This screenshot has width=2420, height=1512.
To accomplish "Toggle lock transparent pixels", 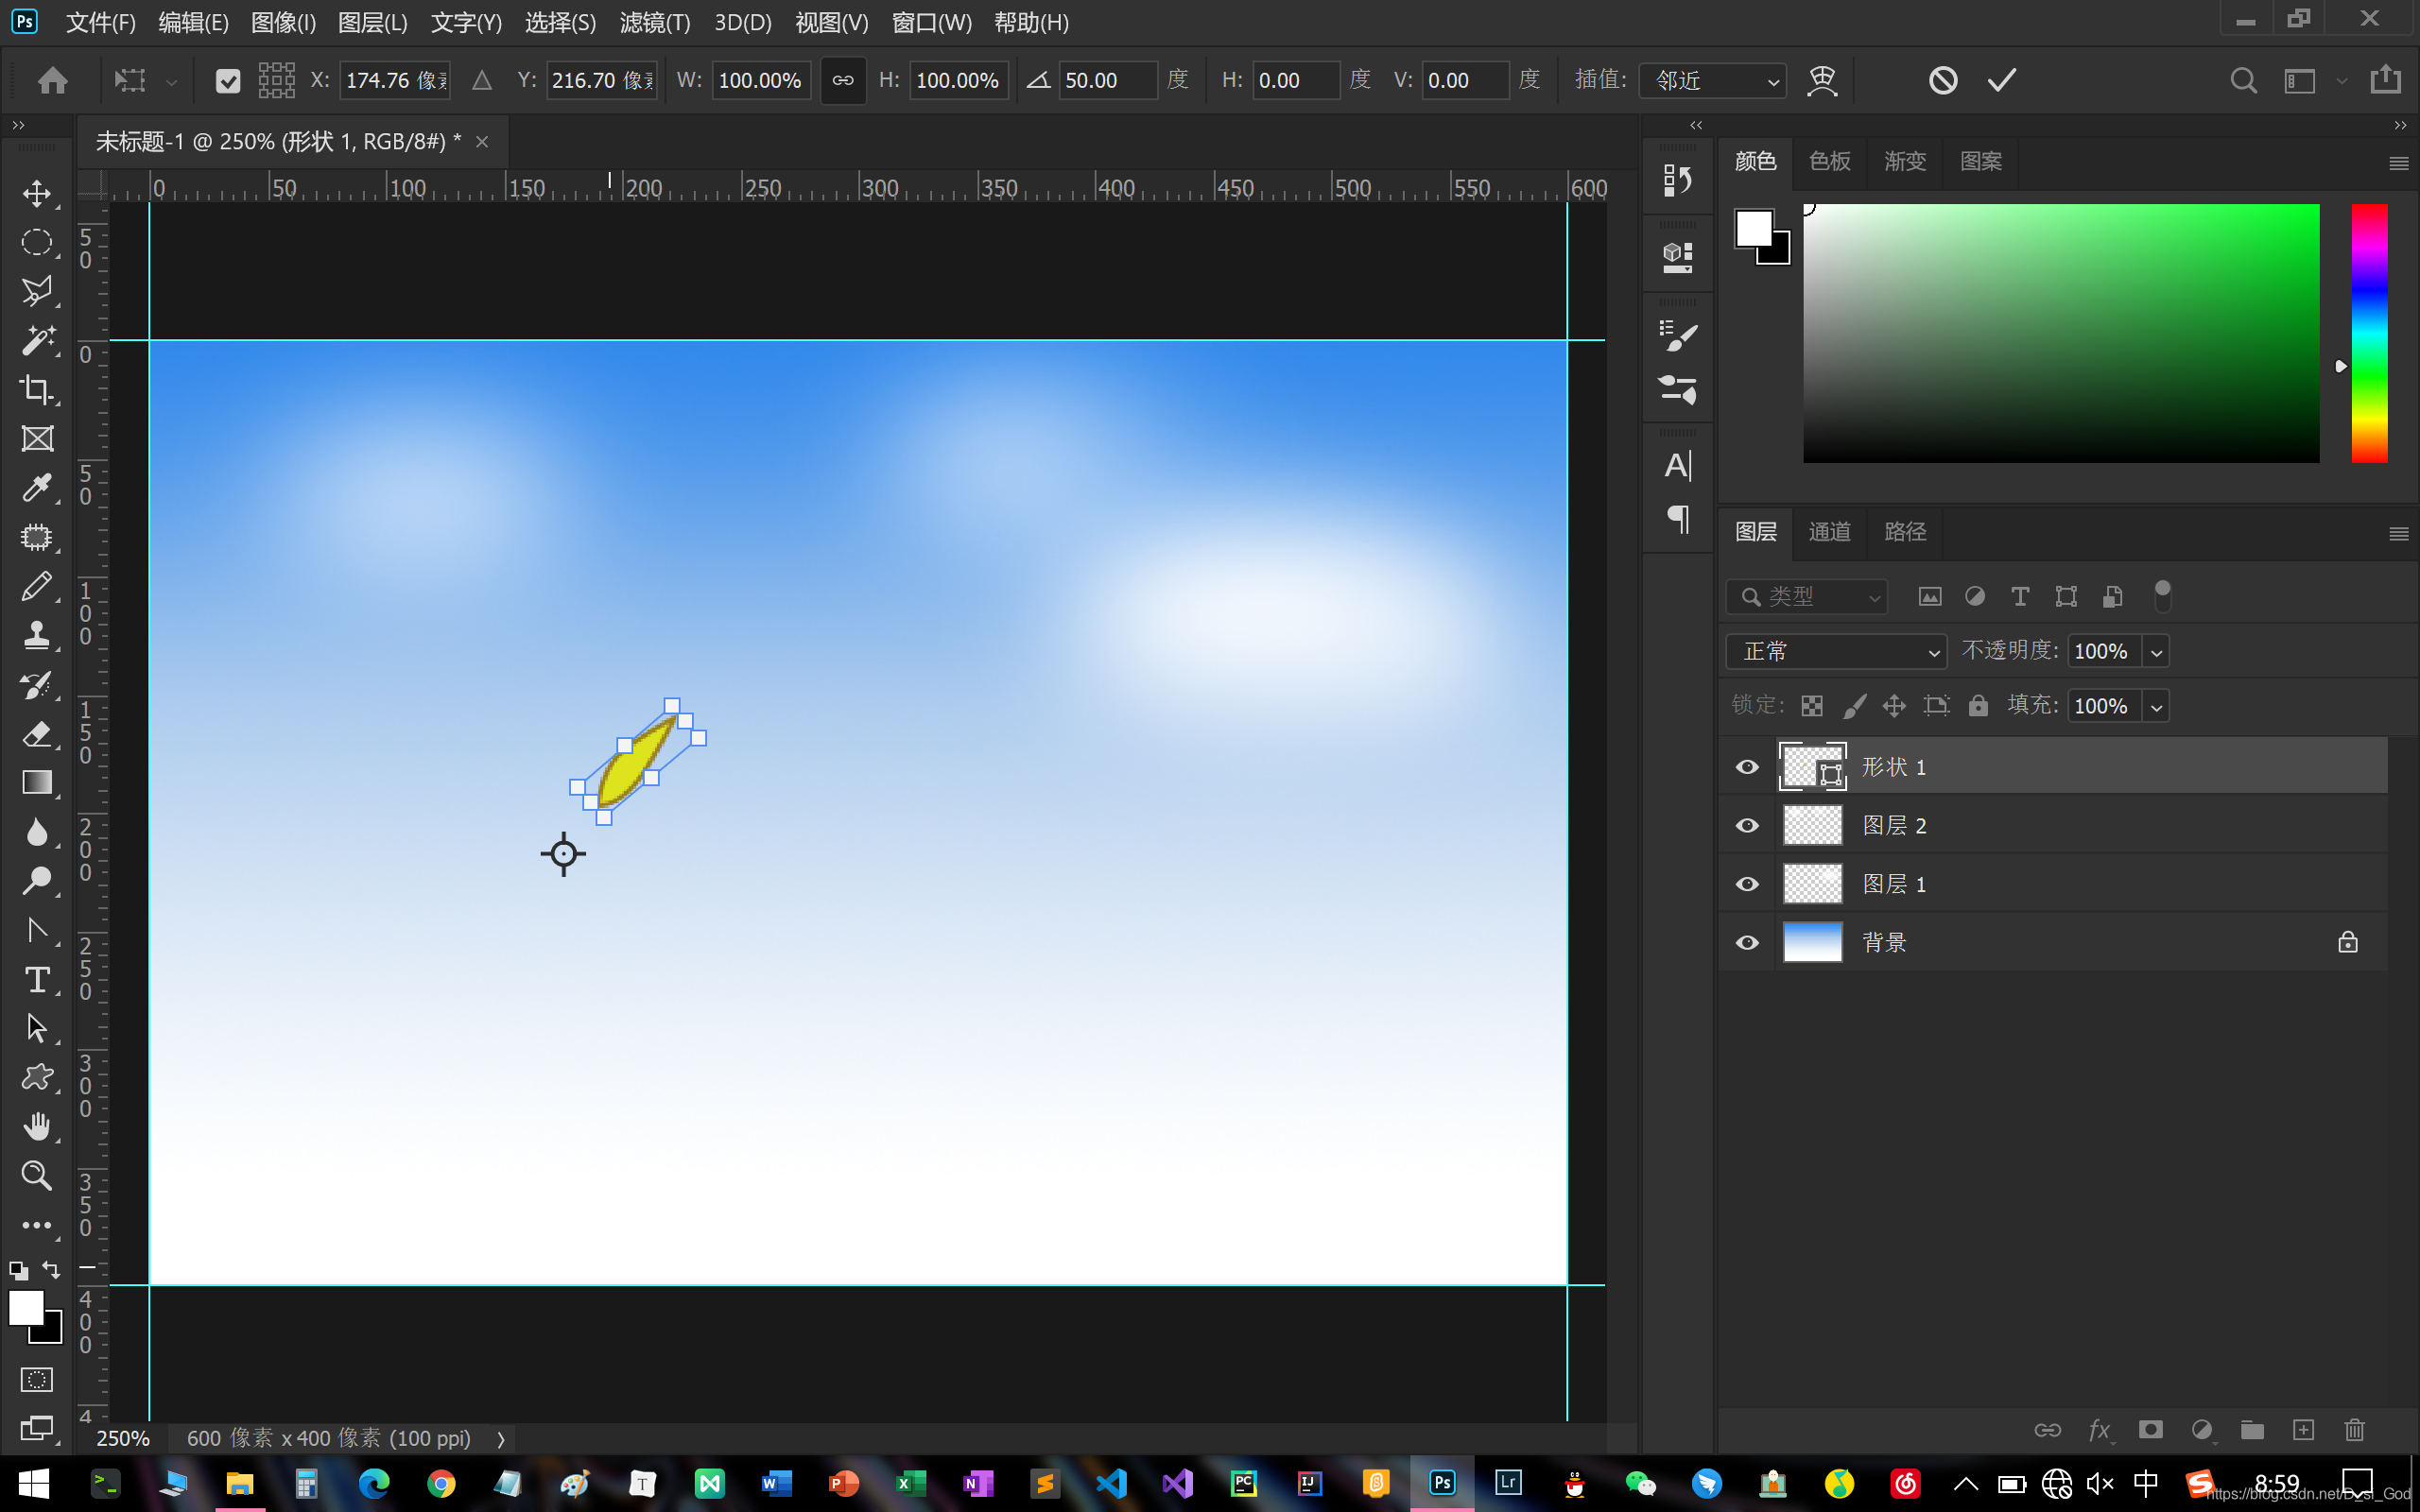I will coord(1811,706).
